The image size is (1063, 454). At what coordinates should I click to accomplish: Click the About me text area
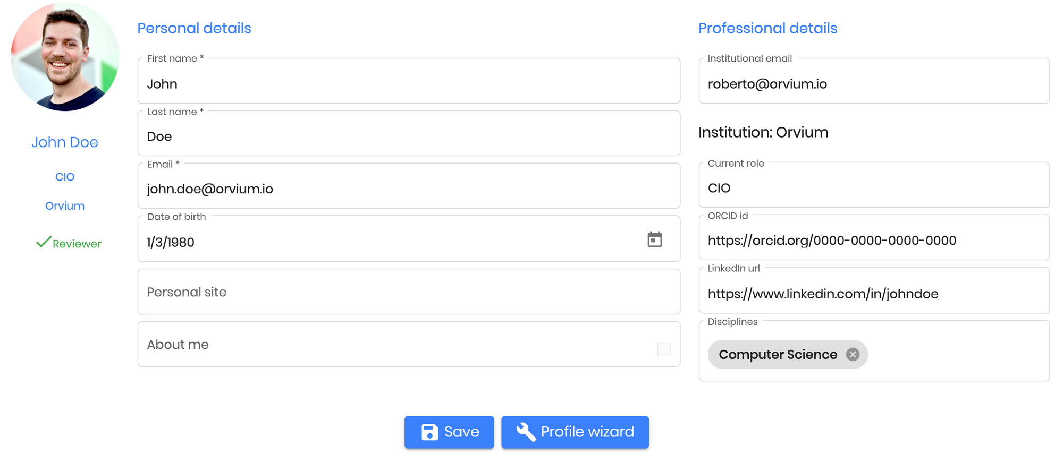tap(409, 344)
